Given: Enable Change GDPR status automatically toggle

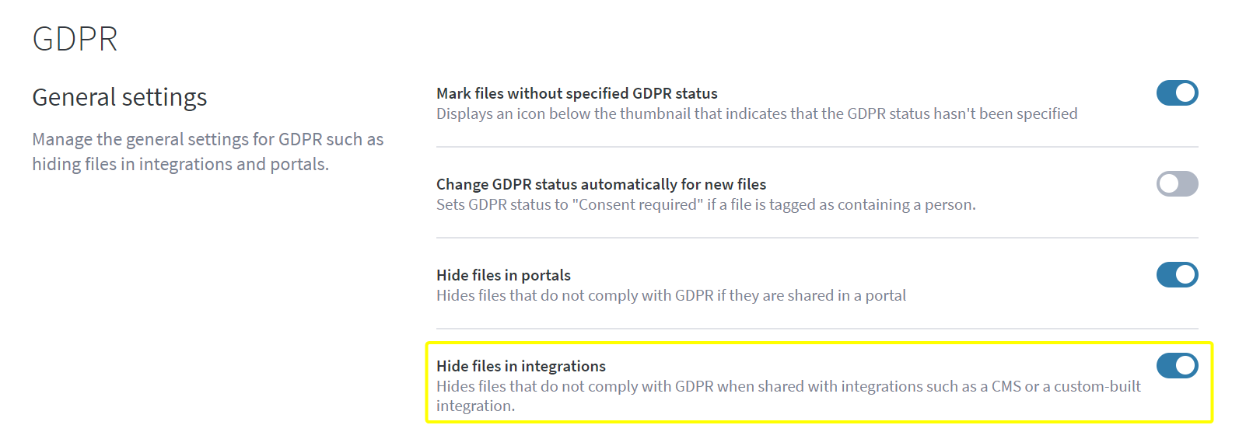Looking at the screenshot, I should point(1177,184).
